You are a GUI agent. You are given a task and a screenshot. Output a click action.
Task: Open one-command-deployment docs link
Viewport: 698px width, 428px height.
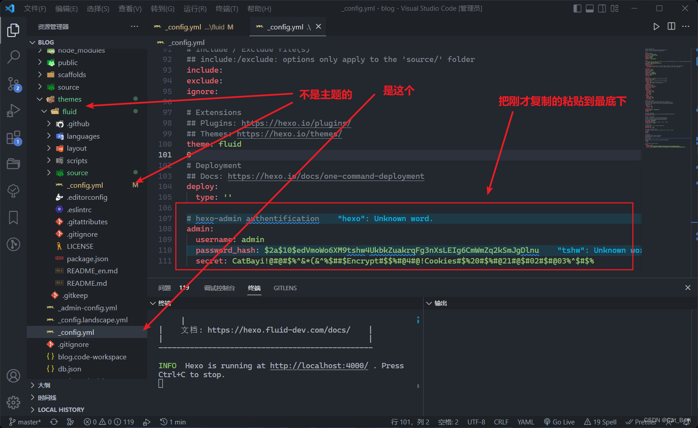point(326,176)
